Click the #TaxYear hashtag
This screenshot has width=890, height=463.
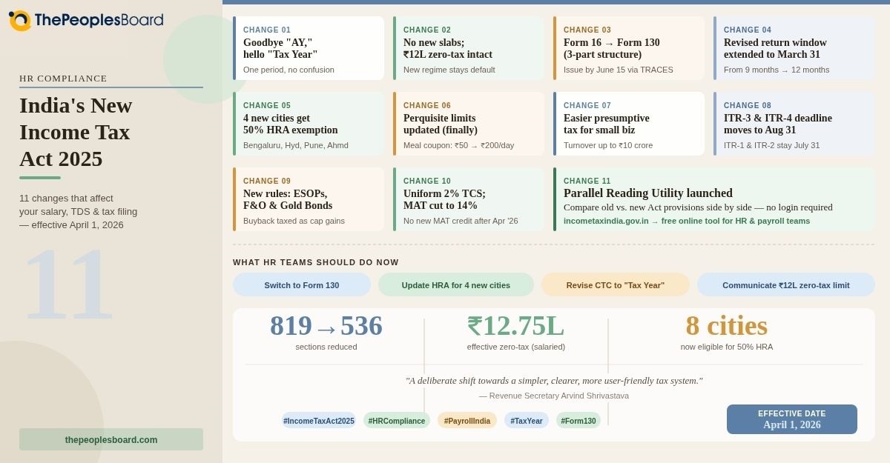527,421
